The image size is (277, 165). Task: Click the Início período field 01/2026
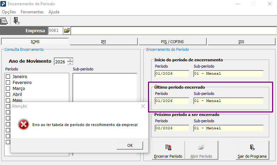tap(172, 74)
